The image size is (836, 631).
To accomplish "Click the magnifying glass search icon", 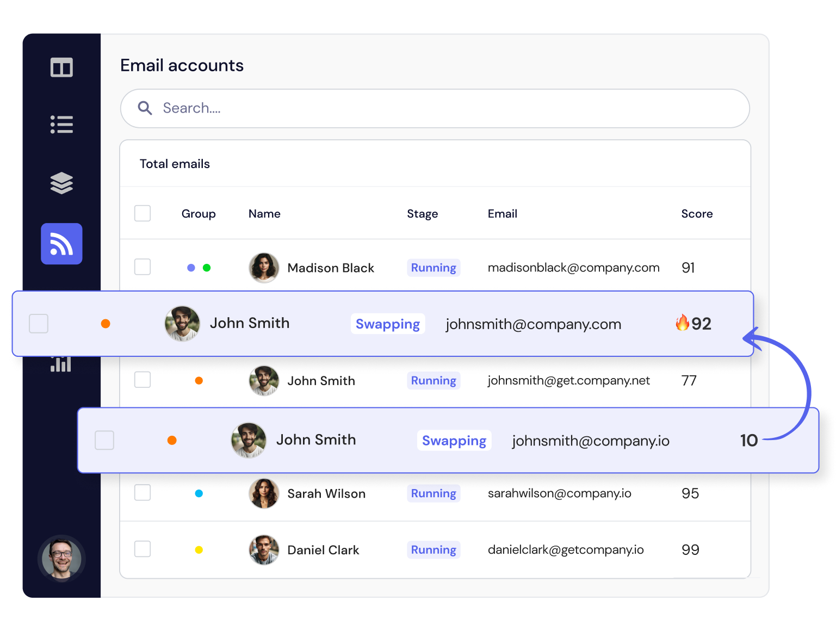I will pos(145,108).
